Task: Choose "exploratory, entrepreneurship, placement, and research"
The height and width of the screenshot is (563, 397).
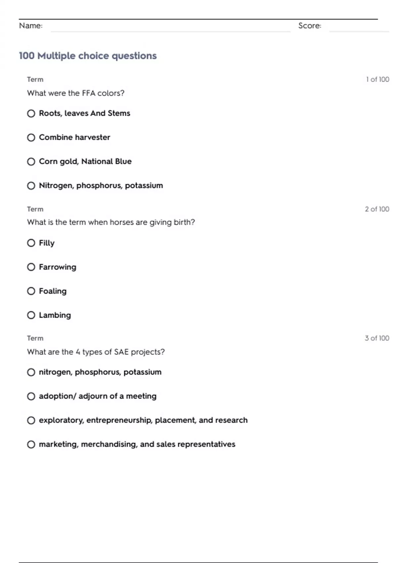Action: [x=31, y=421]
